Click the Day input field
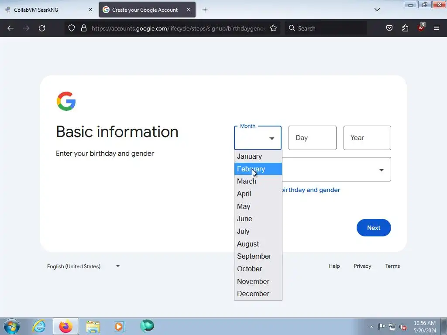The width and height of the screenshot is (447, 335). pyautogui.click(x=313, y=138)
